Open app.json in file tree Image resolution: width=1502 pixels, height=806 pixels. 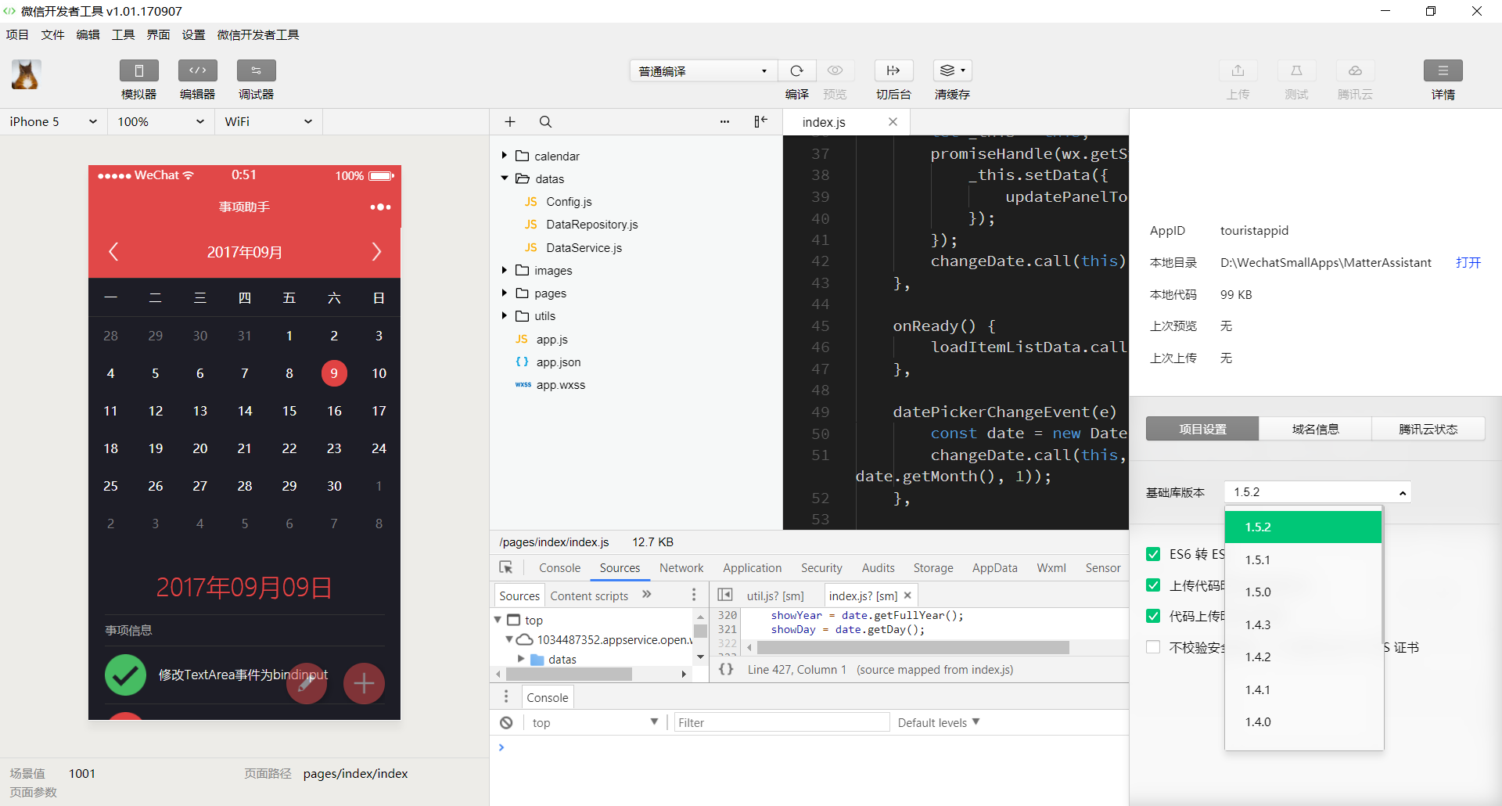click(x=559, y=362)
